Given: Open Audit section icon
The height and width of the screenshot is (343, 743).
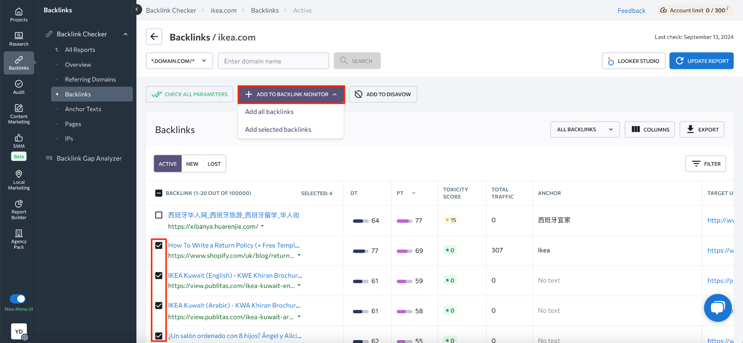Looking at the screenshot, I should [19, 87].
